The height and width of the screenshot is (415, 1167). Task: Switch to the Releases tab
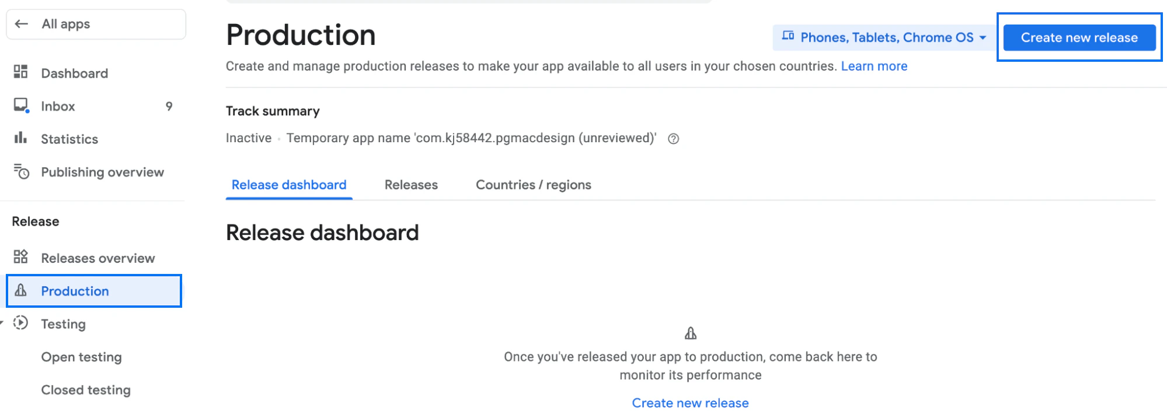coord(411,185)
